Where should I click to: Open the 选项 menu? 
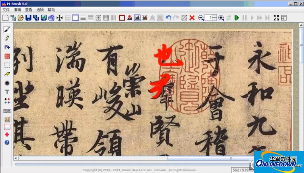pyautogui.click(x=40, y=10)
